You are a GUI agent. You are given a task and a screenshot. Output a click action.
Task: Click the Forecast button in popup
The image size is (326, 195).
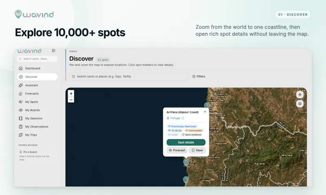[177, 150]
